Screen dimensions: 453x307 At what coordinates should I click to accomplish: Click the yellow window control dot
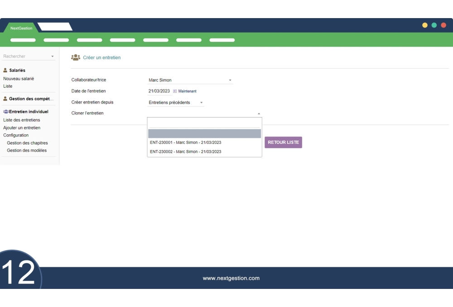[x=425, y=25]
